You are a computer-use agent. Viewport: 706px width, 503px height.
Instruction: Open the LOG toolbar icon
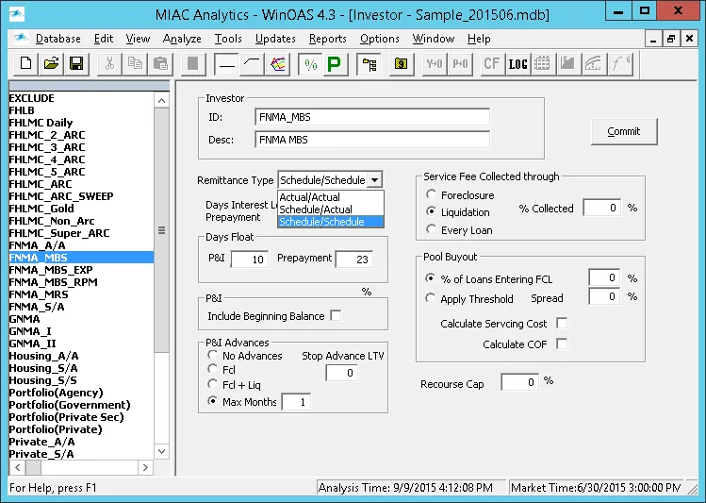[x=517, y=64]
